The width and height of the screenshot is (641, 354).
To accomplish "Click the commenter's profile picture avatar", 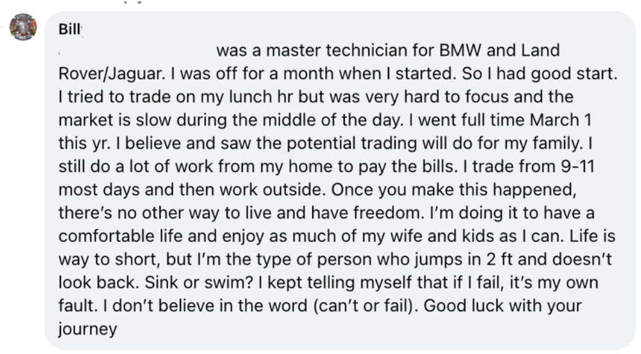I will 23,27.
